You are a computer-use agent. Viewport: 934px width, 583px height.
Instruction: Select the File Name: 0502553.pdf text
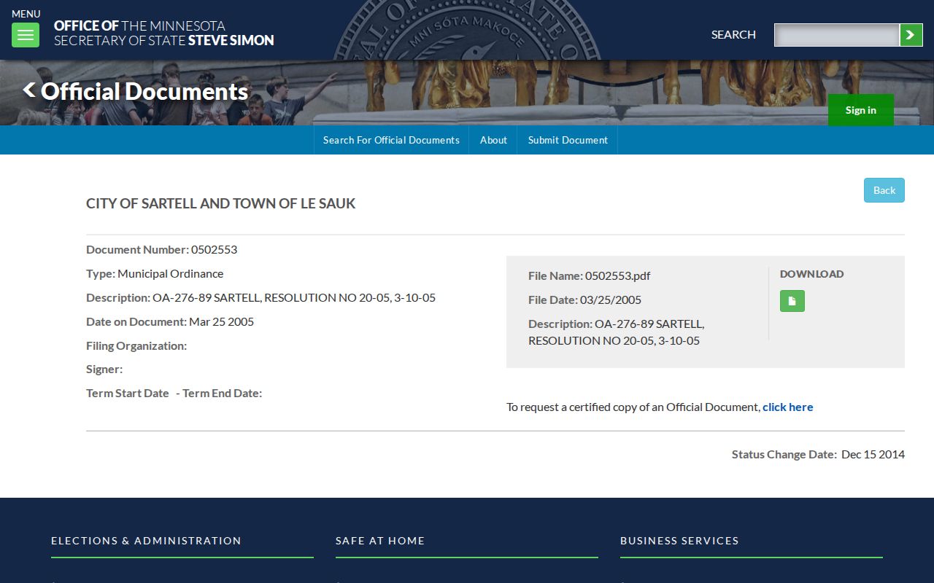(x=589, y=275)
